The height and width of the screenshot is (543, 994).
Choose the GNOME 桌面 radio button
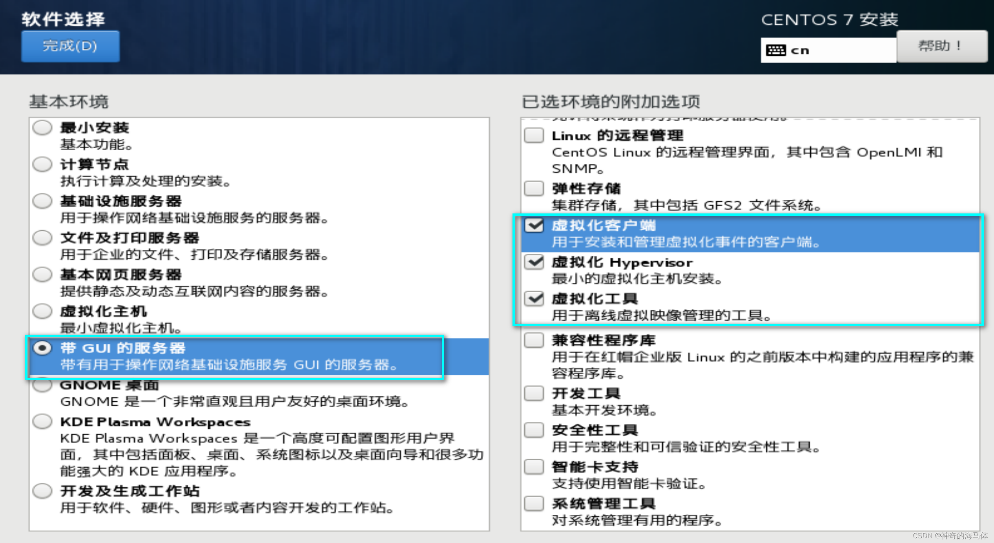pyautogui.click(x=42, y=384)
